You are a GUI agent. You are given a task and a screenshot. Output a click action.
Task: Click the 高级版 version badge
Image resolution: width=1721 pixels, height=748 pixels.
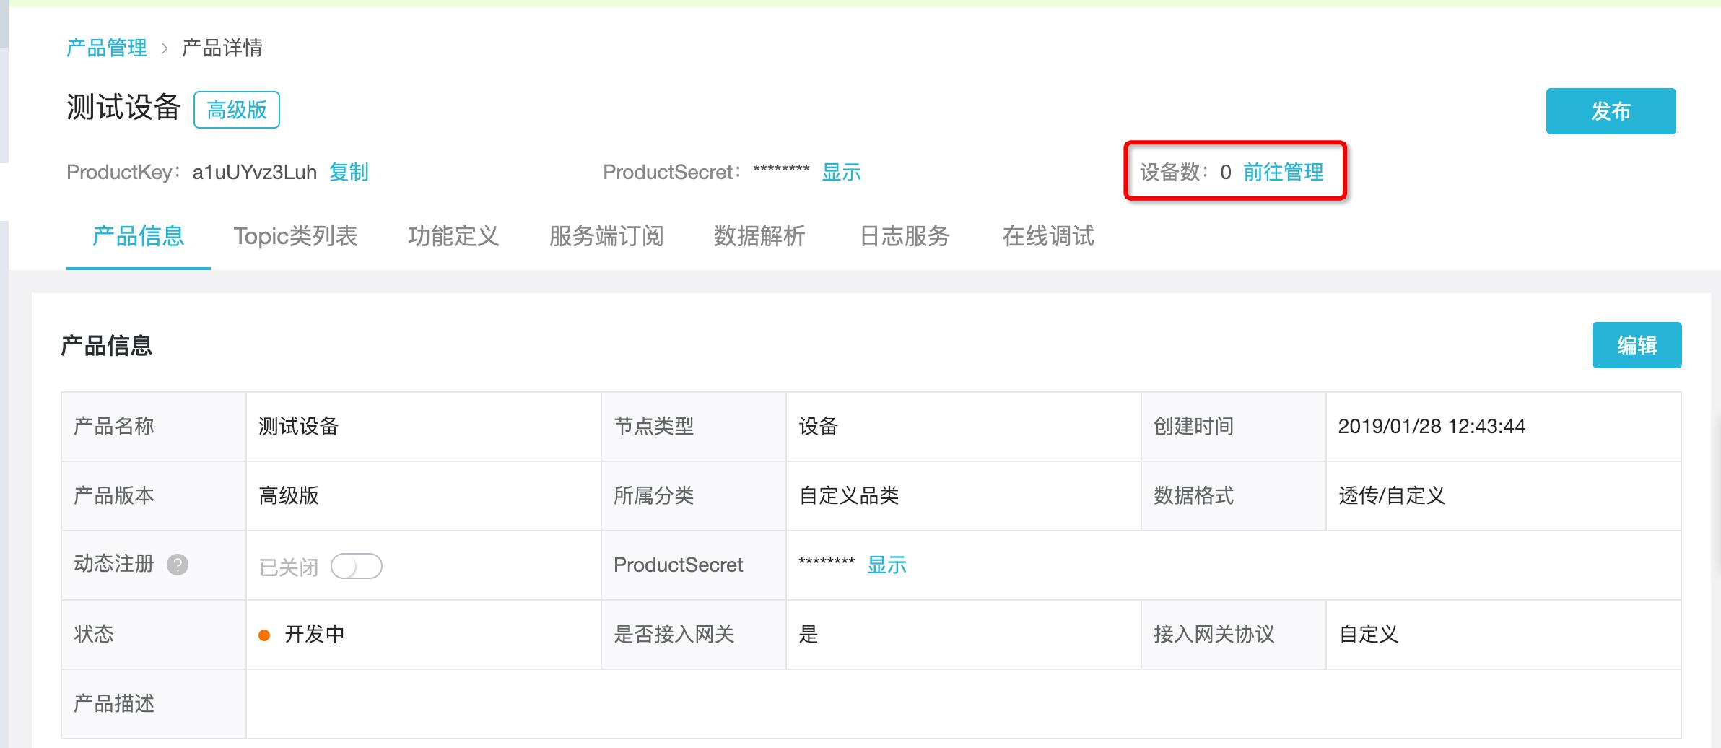[236, 110]
